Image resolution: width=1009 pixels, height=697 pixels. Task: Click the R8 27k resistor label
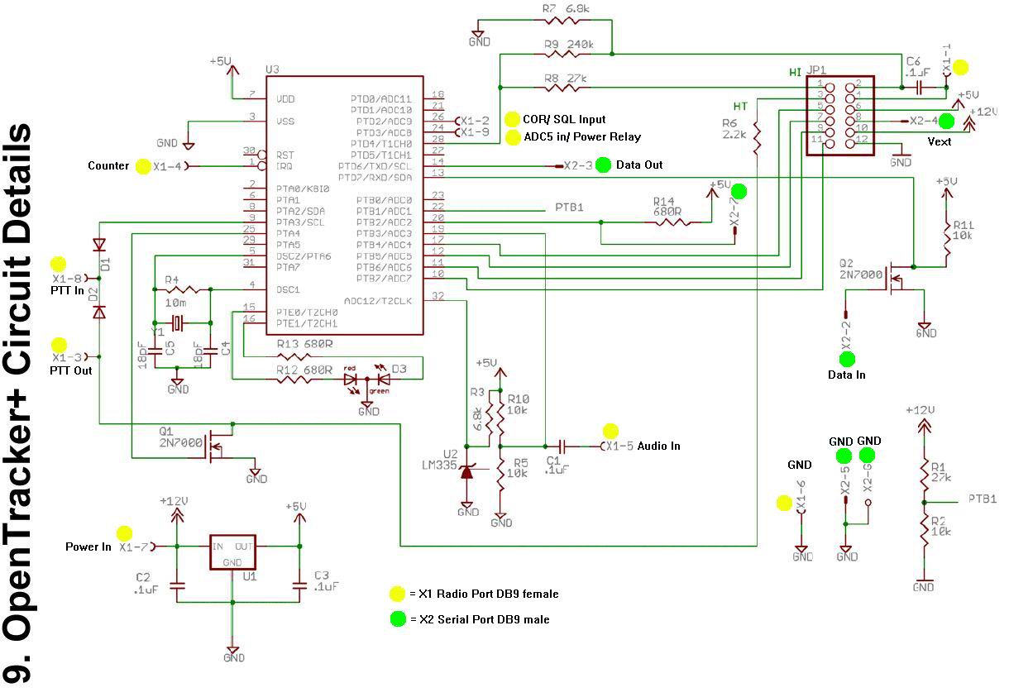566,79
